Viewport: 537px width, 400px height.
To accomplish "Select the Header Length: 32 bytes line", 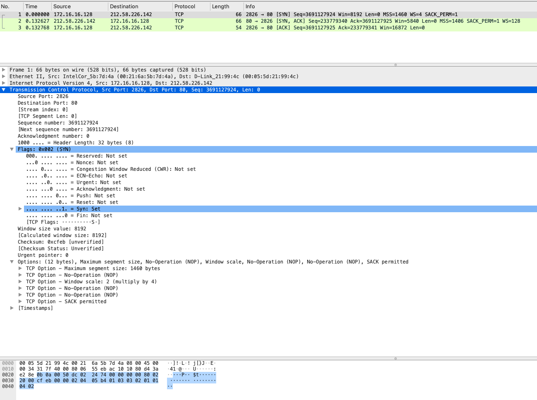I will pyautogui.click(x=76, y=143).
